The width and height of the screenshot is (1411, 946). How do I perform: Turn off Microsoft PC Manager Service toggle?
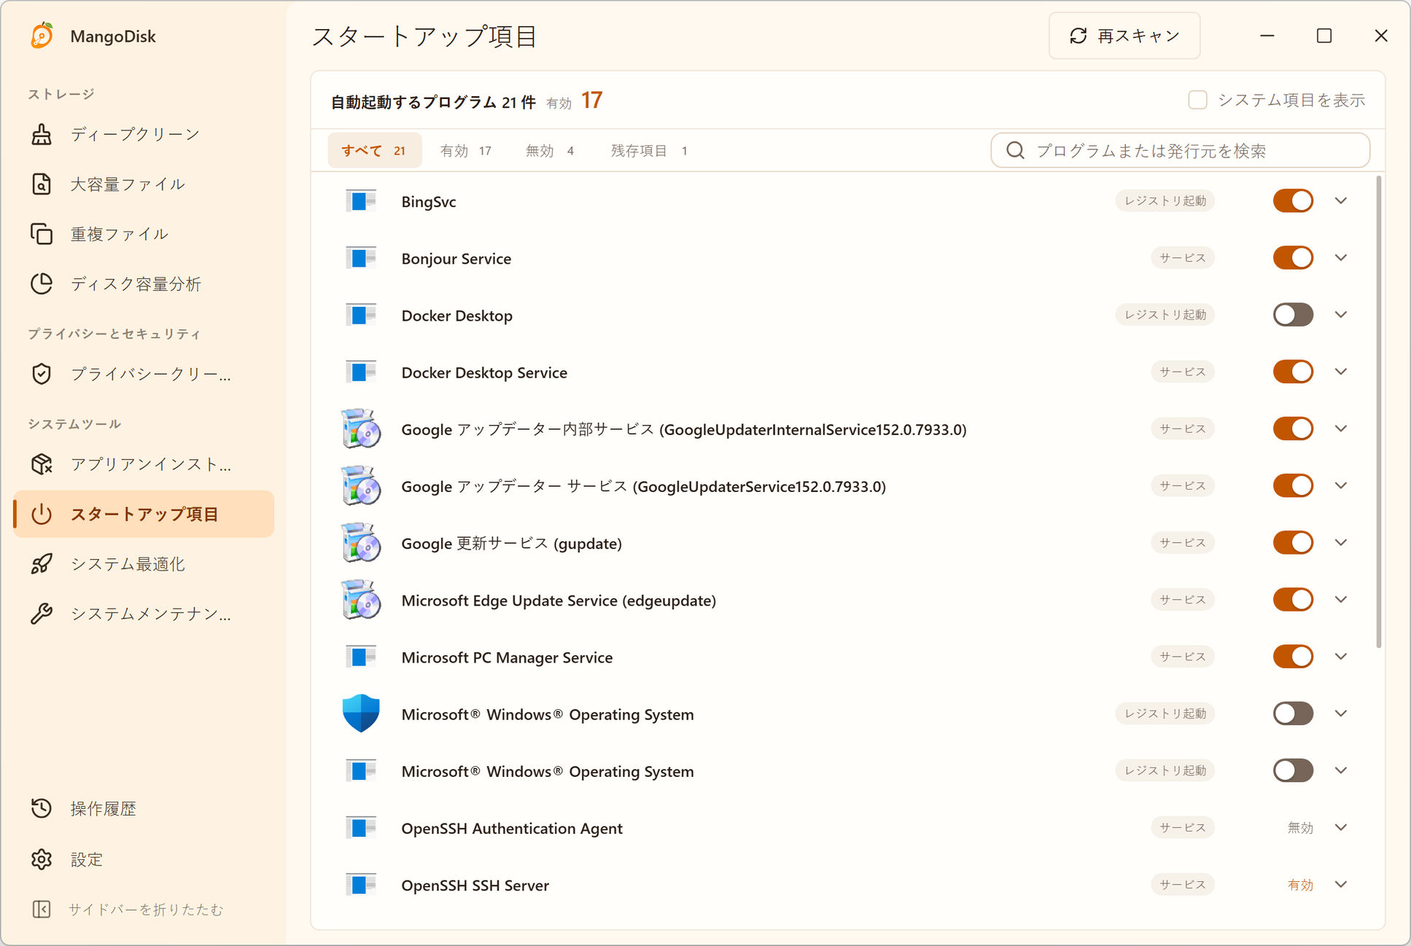point(1293,657)
